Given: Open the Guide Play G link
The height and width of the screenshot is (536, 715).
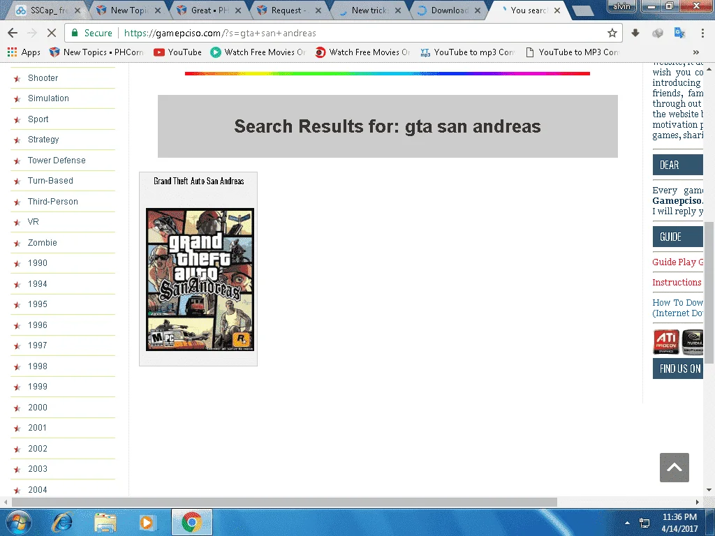Looking at the screenshot, I should tap(677, 262).
